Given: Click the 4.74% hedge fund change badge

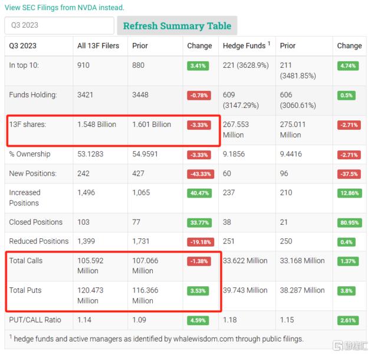Looking at the screenshot, I should click(348, 65).
